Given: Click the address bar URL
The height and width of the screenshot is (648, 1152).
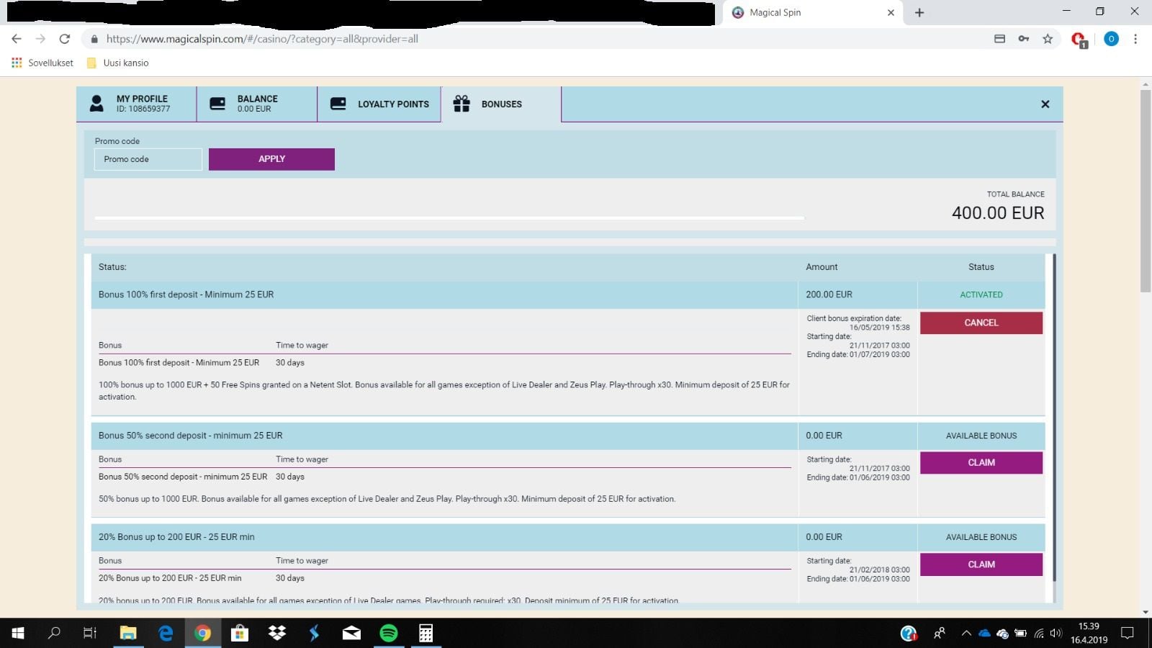Looking at the screenshot, I should click(262, 39).
